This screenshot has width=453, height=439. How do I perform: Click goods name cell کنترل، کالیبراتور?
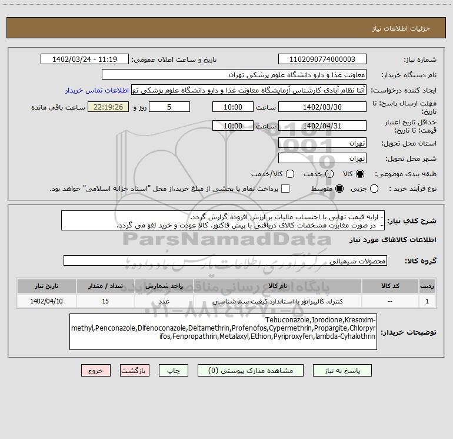point(277,301)
